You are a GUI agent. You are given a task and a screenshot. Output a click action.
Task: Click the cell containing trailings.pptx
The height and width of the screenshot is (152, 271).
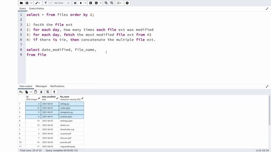(72, 121)
